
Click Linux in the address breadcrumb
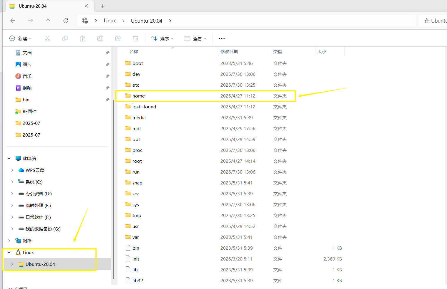pyautogui.click(x=110, y=21)
